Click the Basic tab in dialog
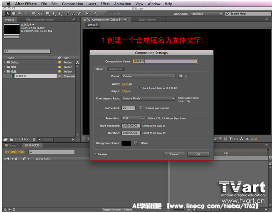The height and width of the screenshot is (213, 272). click(x=99, y=69)
